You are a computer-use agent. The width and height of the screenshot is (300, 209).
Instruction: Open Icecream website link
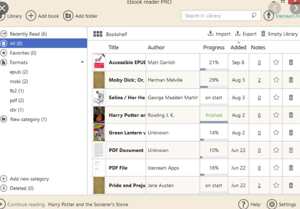pos(288,16)
